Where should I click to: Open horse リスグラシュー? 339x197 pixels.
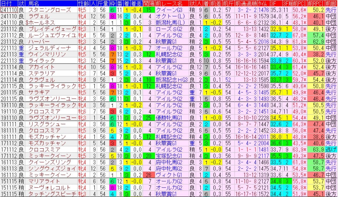coord(43,124)
